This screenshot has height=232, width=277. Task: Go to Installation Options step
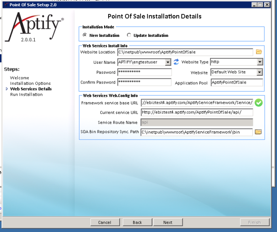pyautogui.click(x=30, y=83)
